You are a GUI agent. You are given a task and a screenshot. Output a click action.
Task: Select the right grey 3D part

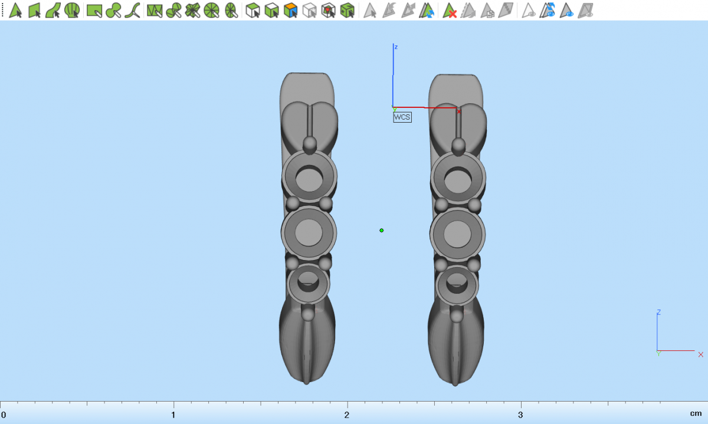point(456,230)
